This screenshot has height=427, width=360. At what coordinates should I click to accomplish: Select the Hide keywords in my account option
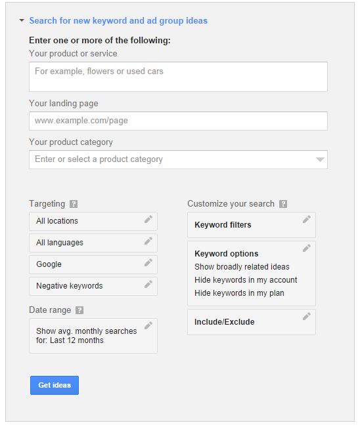pos(246,280)
